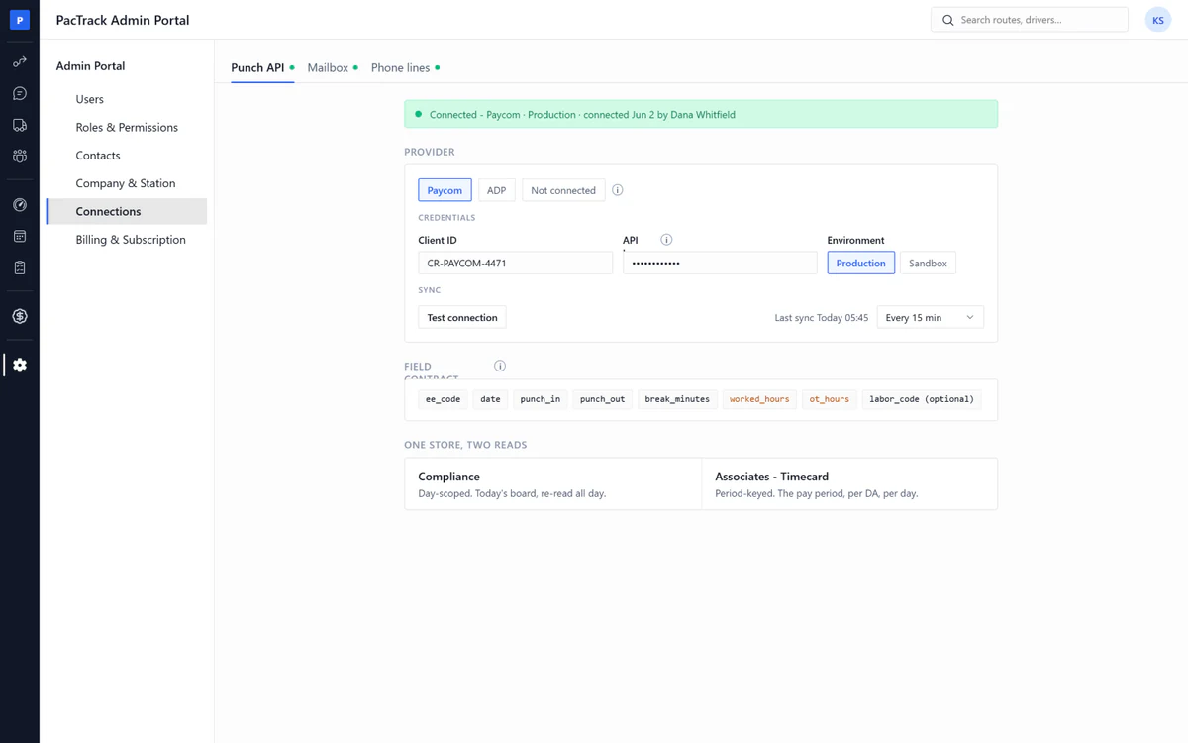Viewport: 1188px width, 743px height.
Task: Open the team people sidebar icon
Action: (20, 157)
